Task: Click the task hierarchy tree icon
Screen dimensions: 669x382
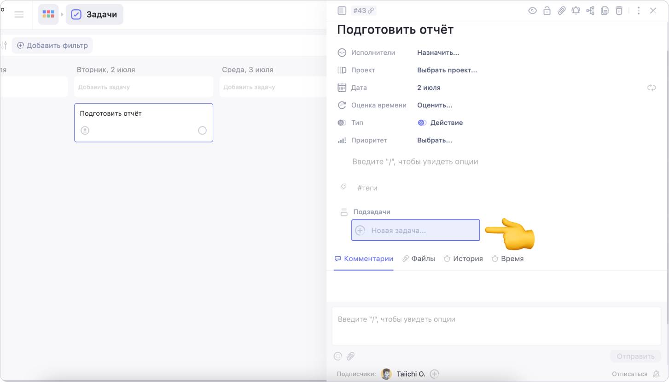Action: click(x=590, y=11)
